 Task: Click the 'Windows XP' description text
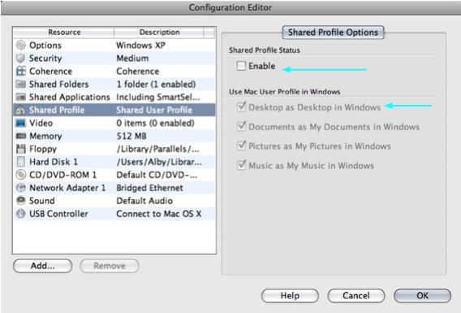click(x=141, y=46)
